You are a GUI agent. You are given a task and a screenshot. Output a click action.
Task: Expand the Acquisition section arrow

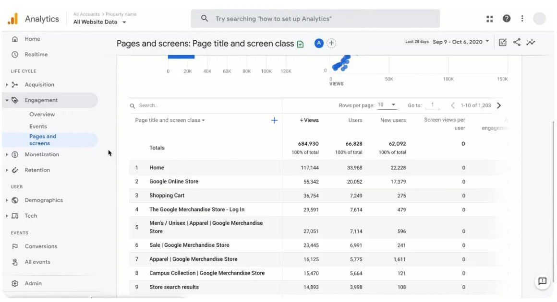pos(7,85)
